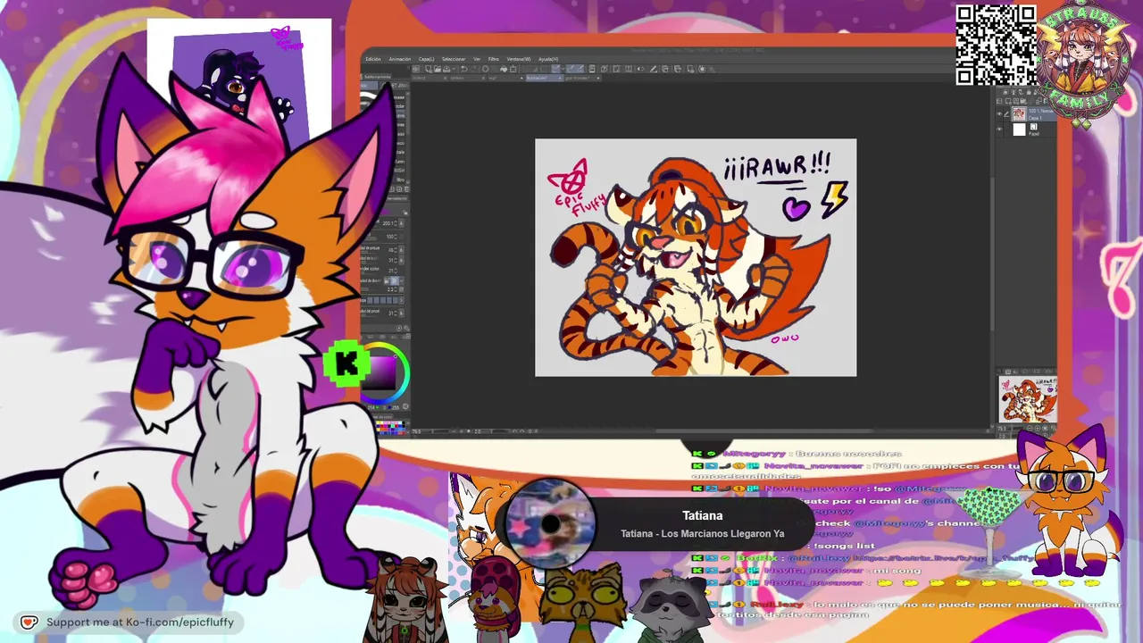Open the Capa(L) menu
The height and width of the screenshot is (643, 1143).
tap(427, 59)
